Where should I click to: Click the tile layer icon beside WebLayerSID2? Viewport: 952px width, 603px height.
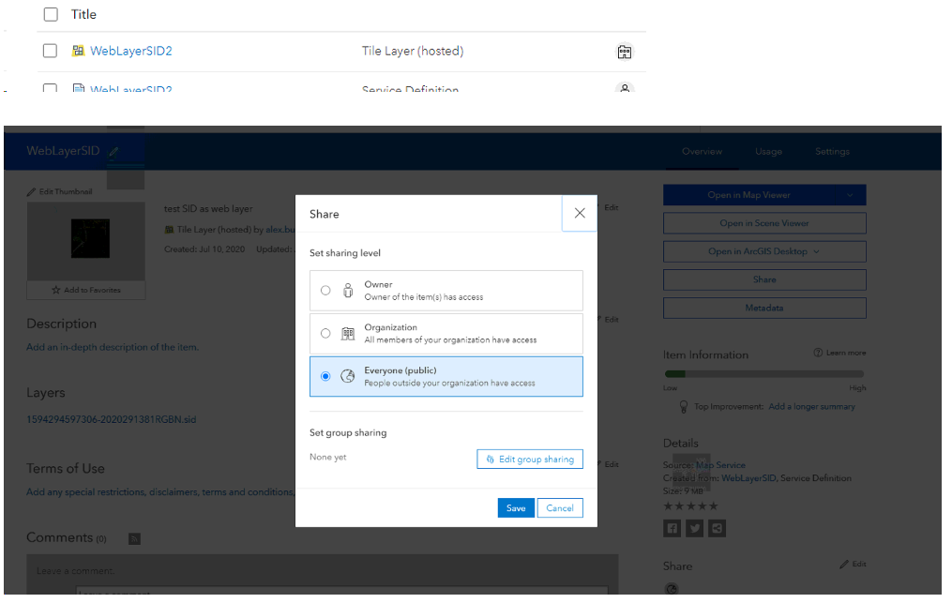pyautogui.click(x=78, y=51)
